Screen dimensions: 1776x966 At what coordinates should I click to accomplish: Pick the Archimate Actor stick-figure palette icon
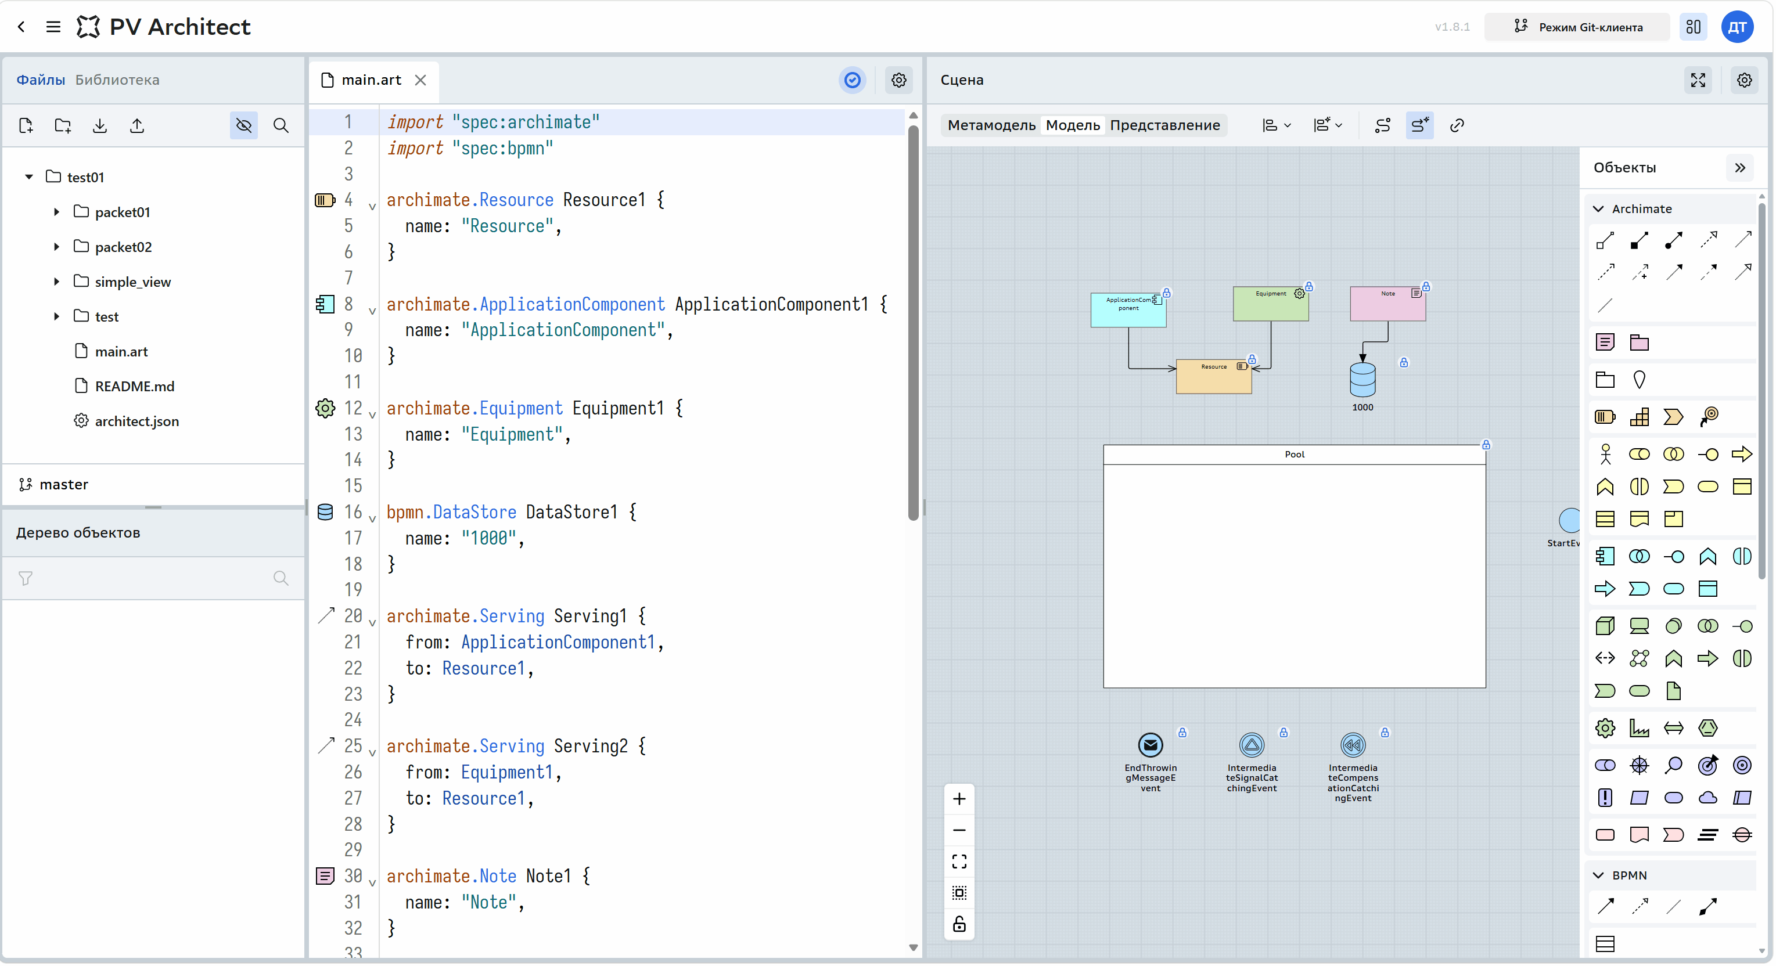click(1605, 453)
